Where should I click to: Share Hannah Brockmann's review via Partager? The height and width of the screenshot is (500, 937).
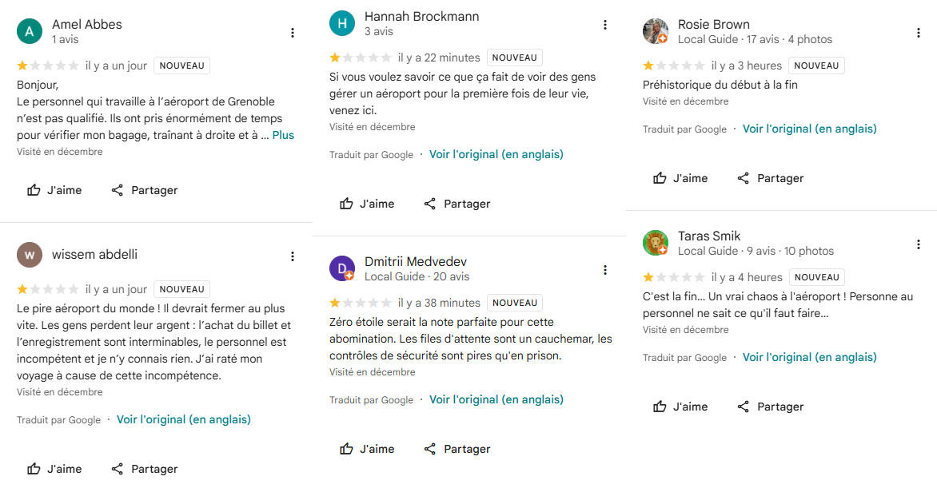pyautogui.click(x=457, y=204)
